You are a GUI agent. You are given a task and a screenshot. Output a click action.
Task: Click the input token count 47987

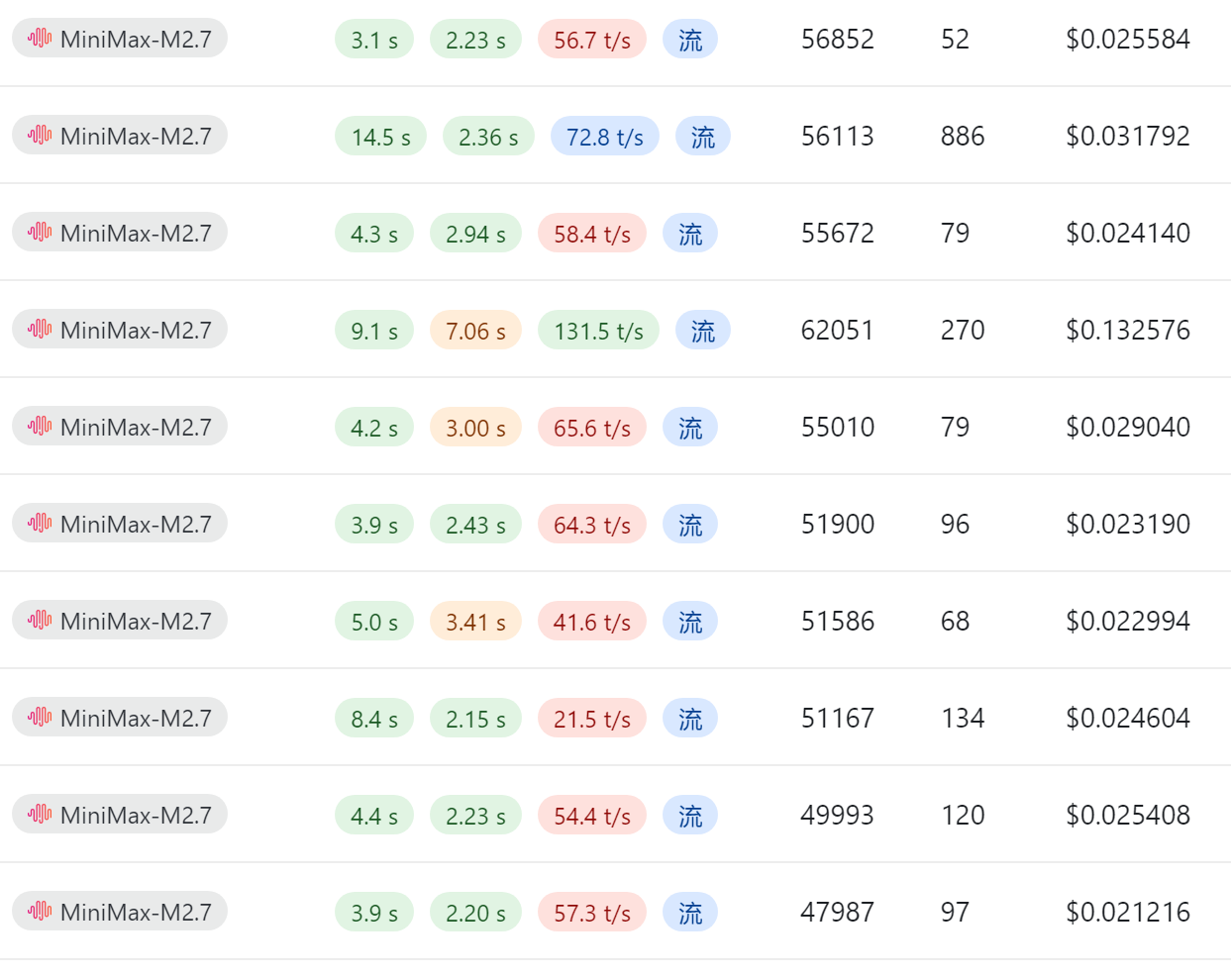[838, 913]
